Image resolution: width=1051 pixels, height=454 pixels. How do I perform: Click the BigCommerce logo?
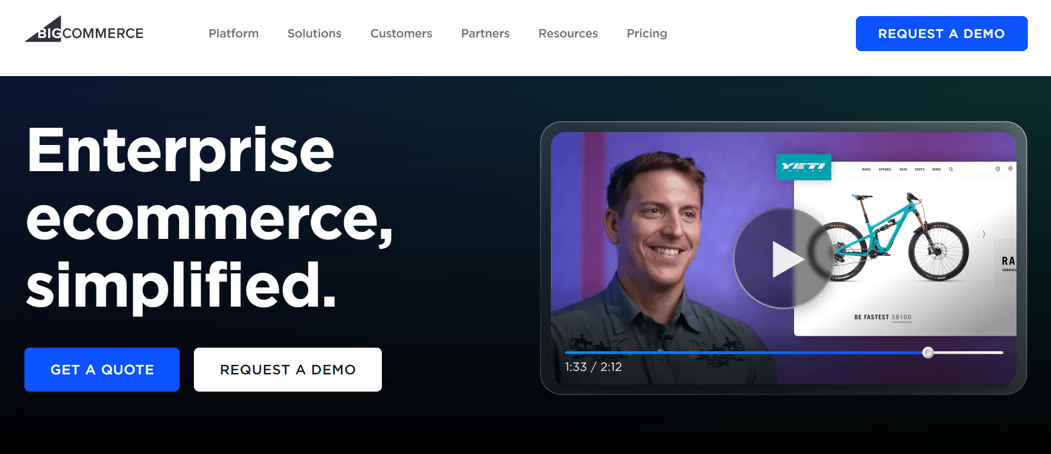tap(84, 29)
